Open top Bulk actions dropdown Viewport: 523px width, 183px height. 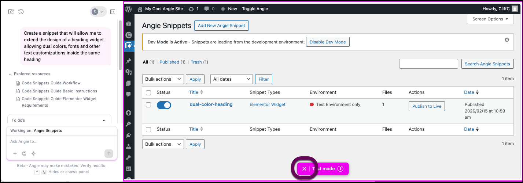tap(163, 79)
